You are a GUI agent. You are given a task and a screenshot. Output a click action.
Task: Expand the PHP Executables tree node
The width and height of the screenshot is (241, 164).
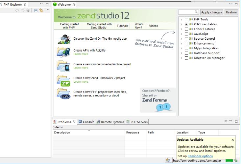pos(181,24)
